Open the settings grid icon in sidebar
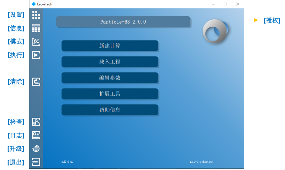Viewport: 285px width, 170px height. (x=36, y=15)
